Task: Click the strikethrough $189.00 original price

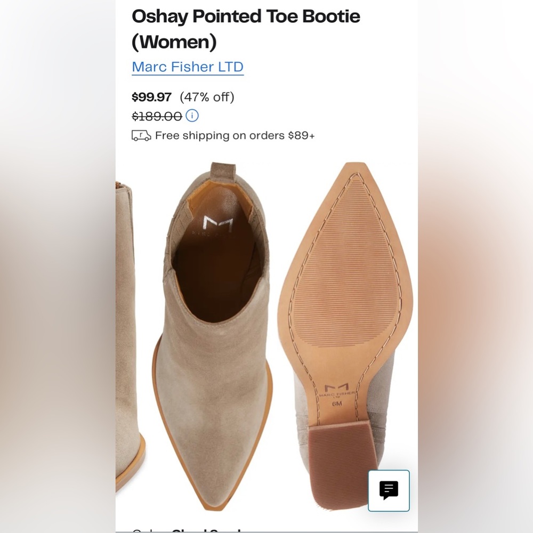Action: pos(155,116)
